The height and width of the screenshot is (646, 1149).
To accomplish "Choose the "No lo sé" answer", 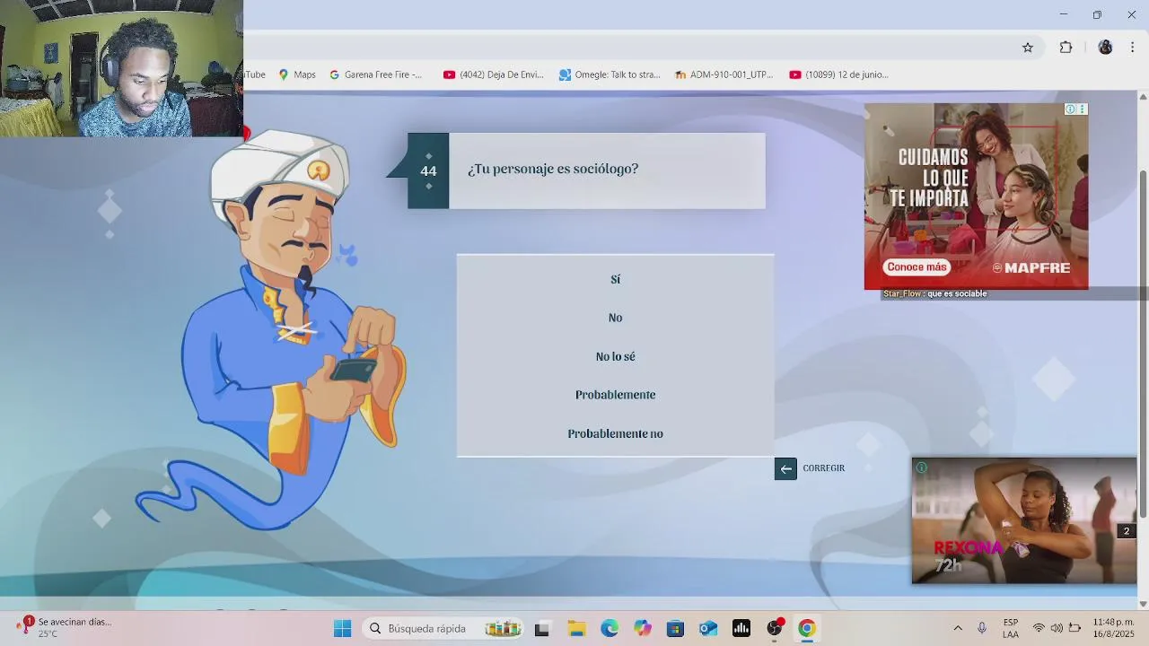I will pyautogui.click(x=615, y=356).
